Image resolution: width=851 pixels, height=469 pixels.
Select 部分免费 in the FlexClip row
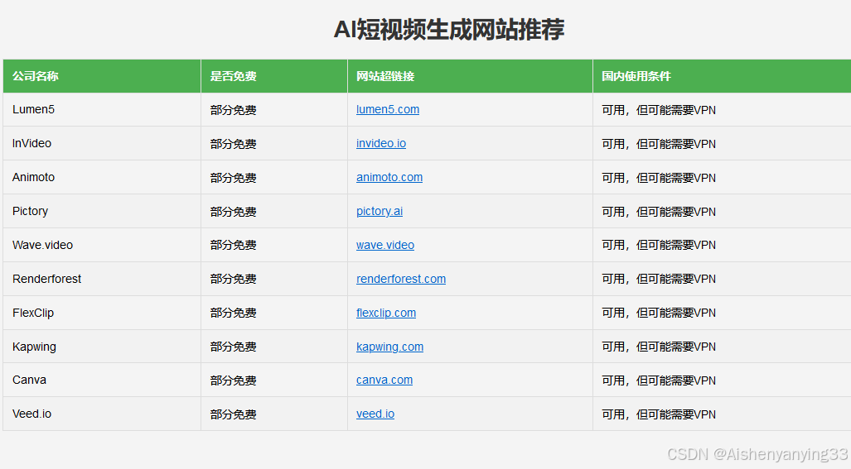[234, 313]
